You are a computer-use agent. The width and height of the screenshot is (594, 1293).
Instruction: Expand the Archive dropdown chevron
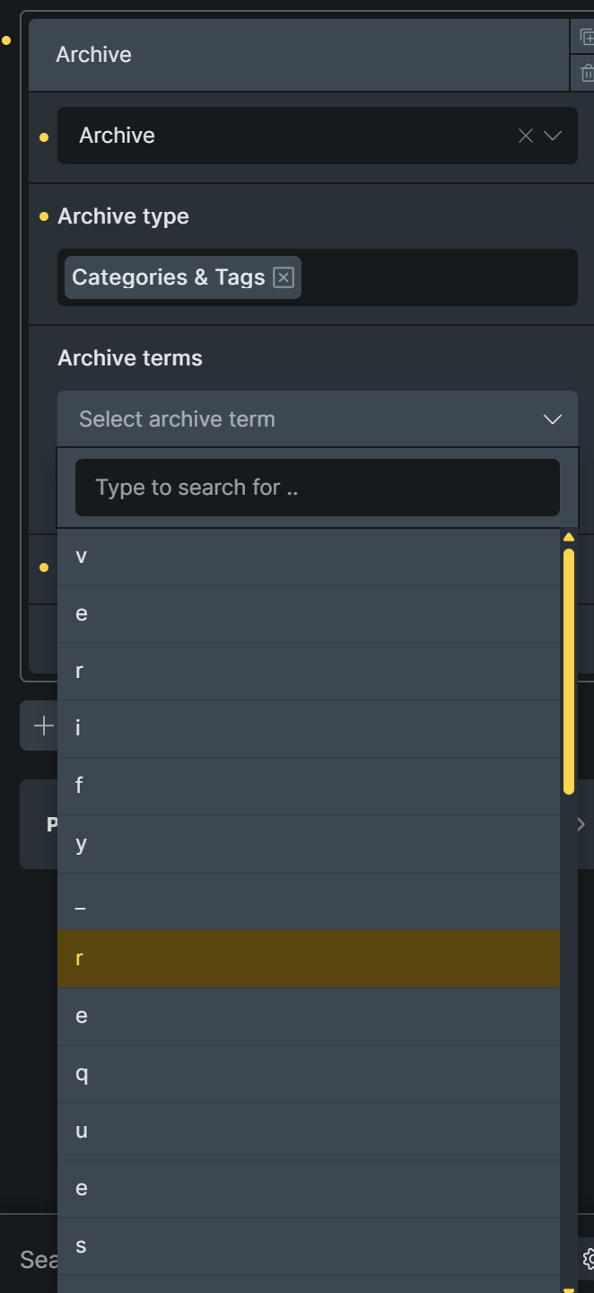point(553,136)
